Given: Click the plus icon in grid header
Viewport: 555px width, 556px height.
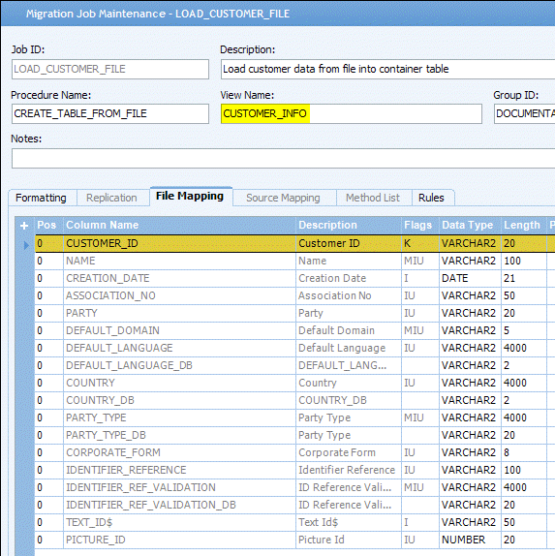Looking at the screenshot, I should point(24,226).
